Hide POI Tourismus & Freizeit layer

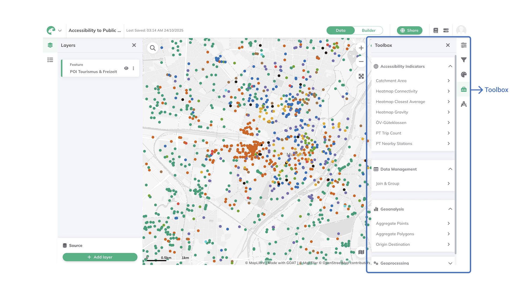[x=126, y=68]
